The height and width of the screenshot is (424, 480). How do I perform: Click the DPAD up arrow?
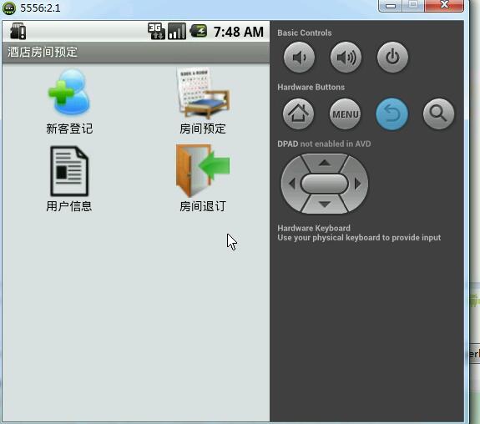[325, 163]
